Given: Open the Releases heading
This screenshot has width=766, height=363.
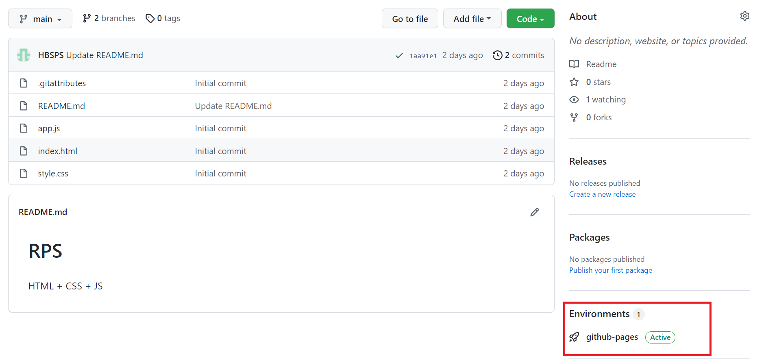Looking at the screenshot, I should pos(588,161).
